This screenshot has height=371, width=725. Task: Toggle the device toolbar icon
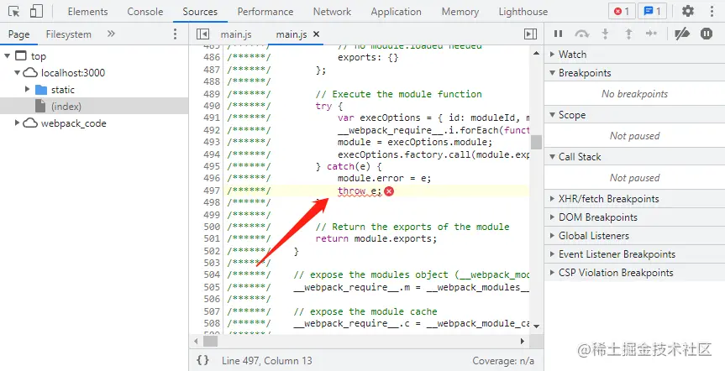[x=36, y=12]
